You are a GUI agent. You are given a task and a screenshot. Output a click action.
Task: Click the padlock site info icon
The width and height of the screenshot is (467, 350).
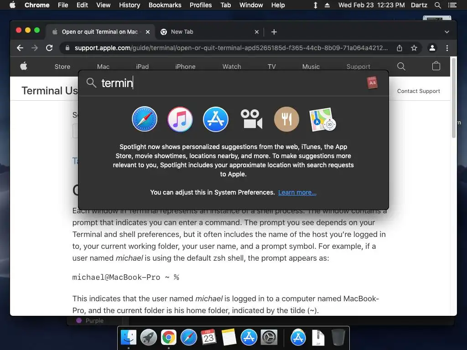tap(67, 48)
